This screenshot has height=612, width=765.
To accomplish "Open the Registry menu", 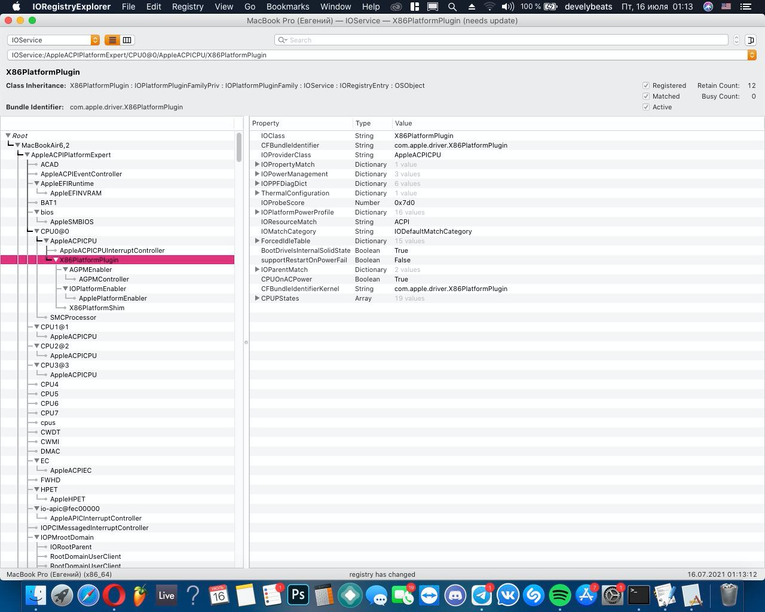I will point(188,7).
